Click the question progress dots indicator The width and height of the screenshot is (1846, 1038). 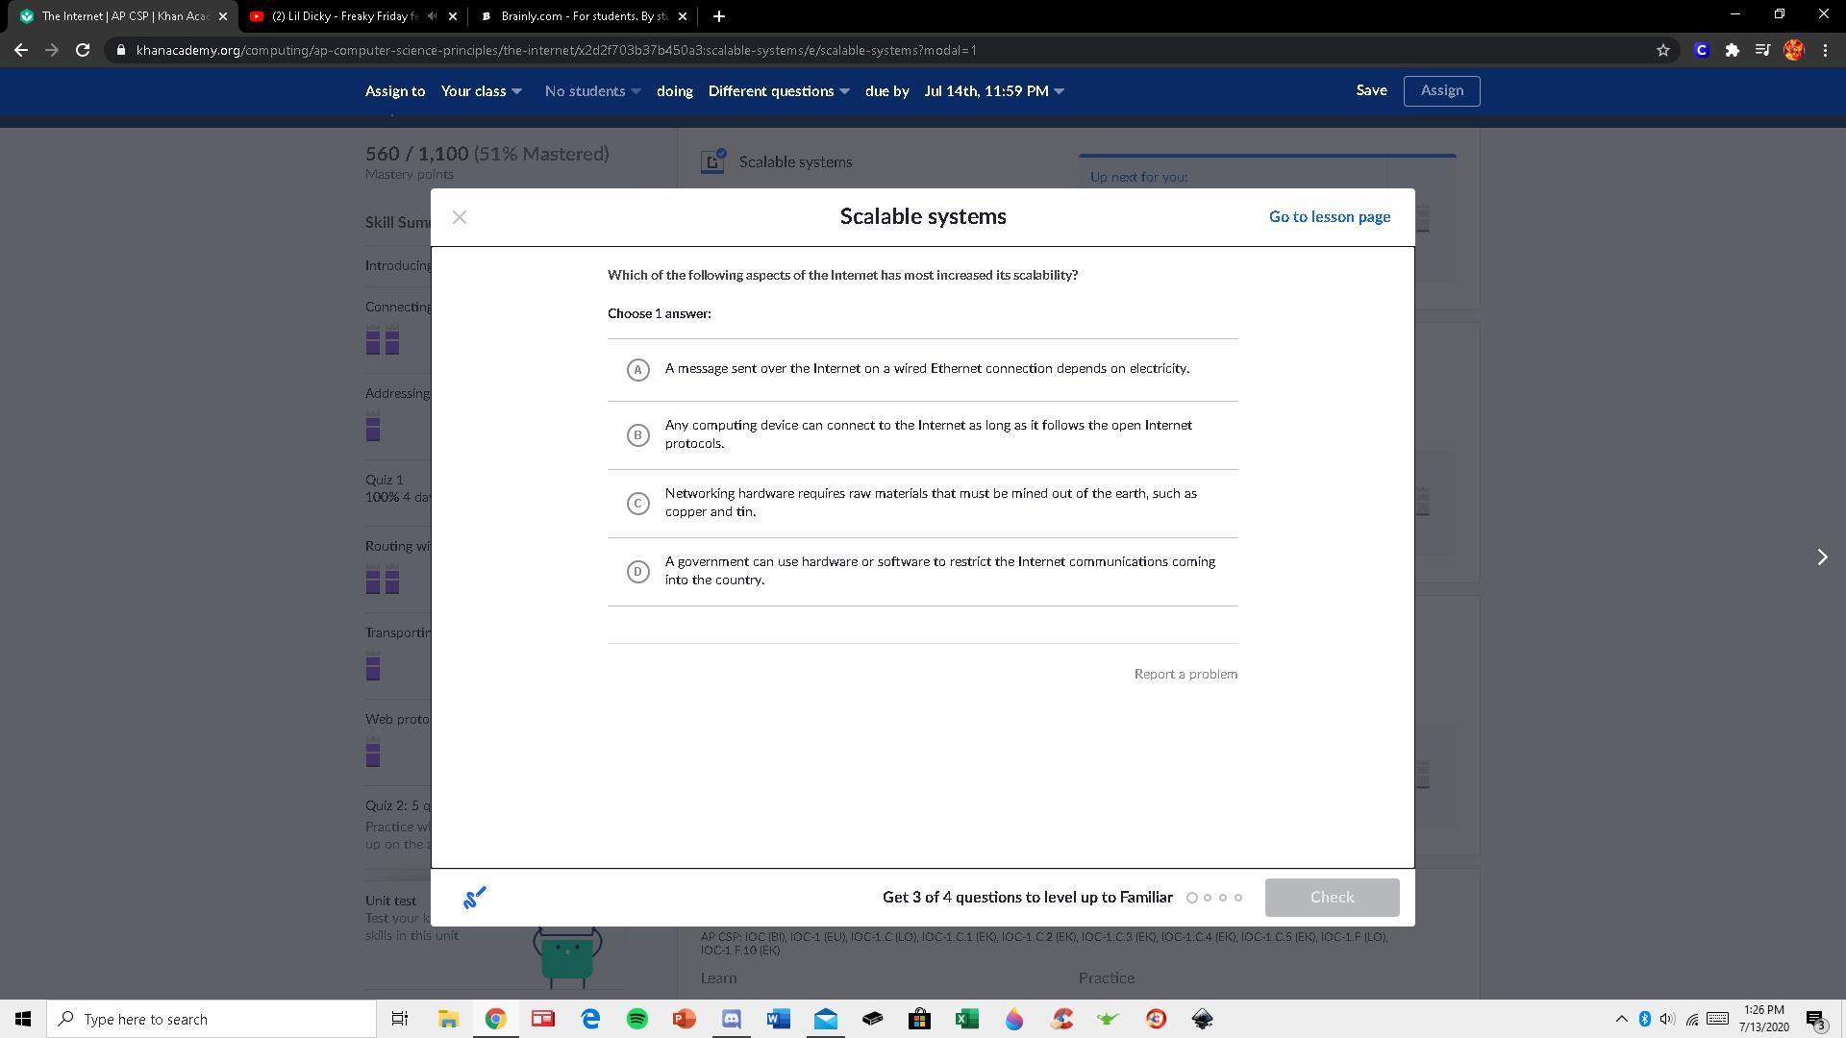coord(1214,898)
